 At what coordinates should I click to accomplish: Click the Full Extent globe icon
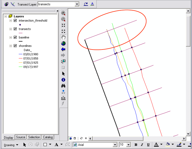click(63, 43)
